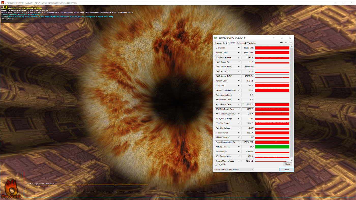Open the GPU Voltage sensor dropdown
Screen dimensions: 356x200
pos(239,152)
